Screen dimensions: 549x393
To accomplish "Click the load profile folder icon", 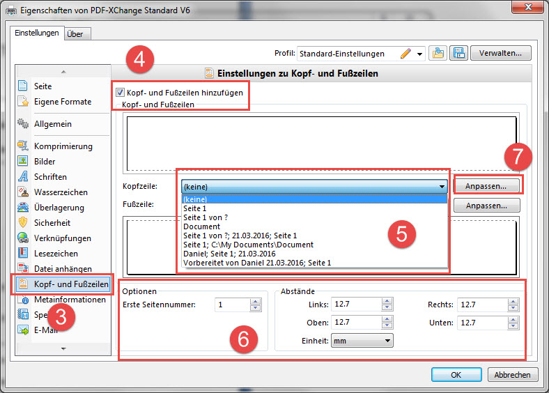I will (438, 53).
